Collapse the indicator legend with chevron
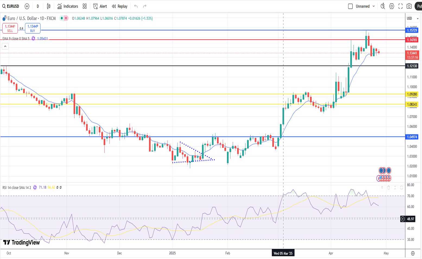The image size is (422, 259). click(5, 46)
